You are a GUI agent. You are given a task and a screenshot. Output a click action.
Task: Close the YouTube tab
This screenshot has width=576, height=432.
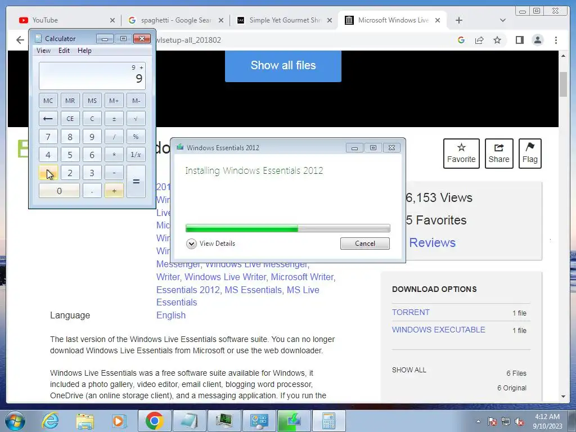(112, 20)
